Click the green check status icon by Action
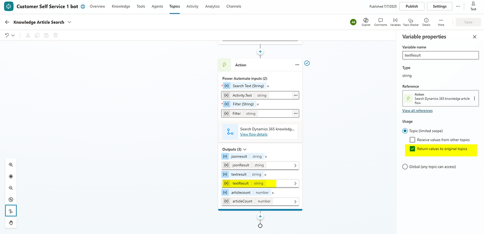The width and height of the screenshot is (484, 234). 307,63
